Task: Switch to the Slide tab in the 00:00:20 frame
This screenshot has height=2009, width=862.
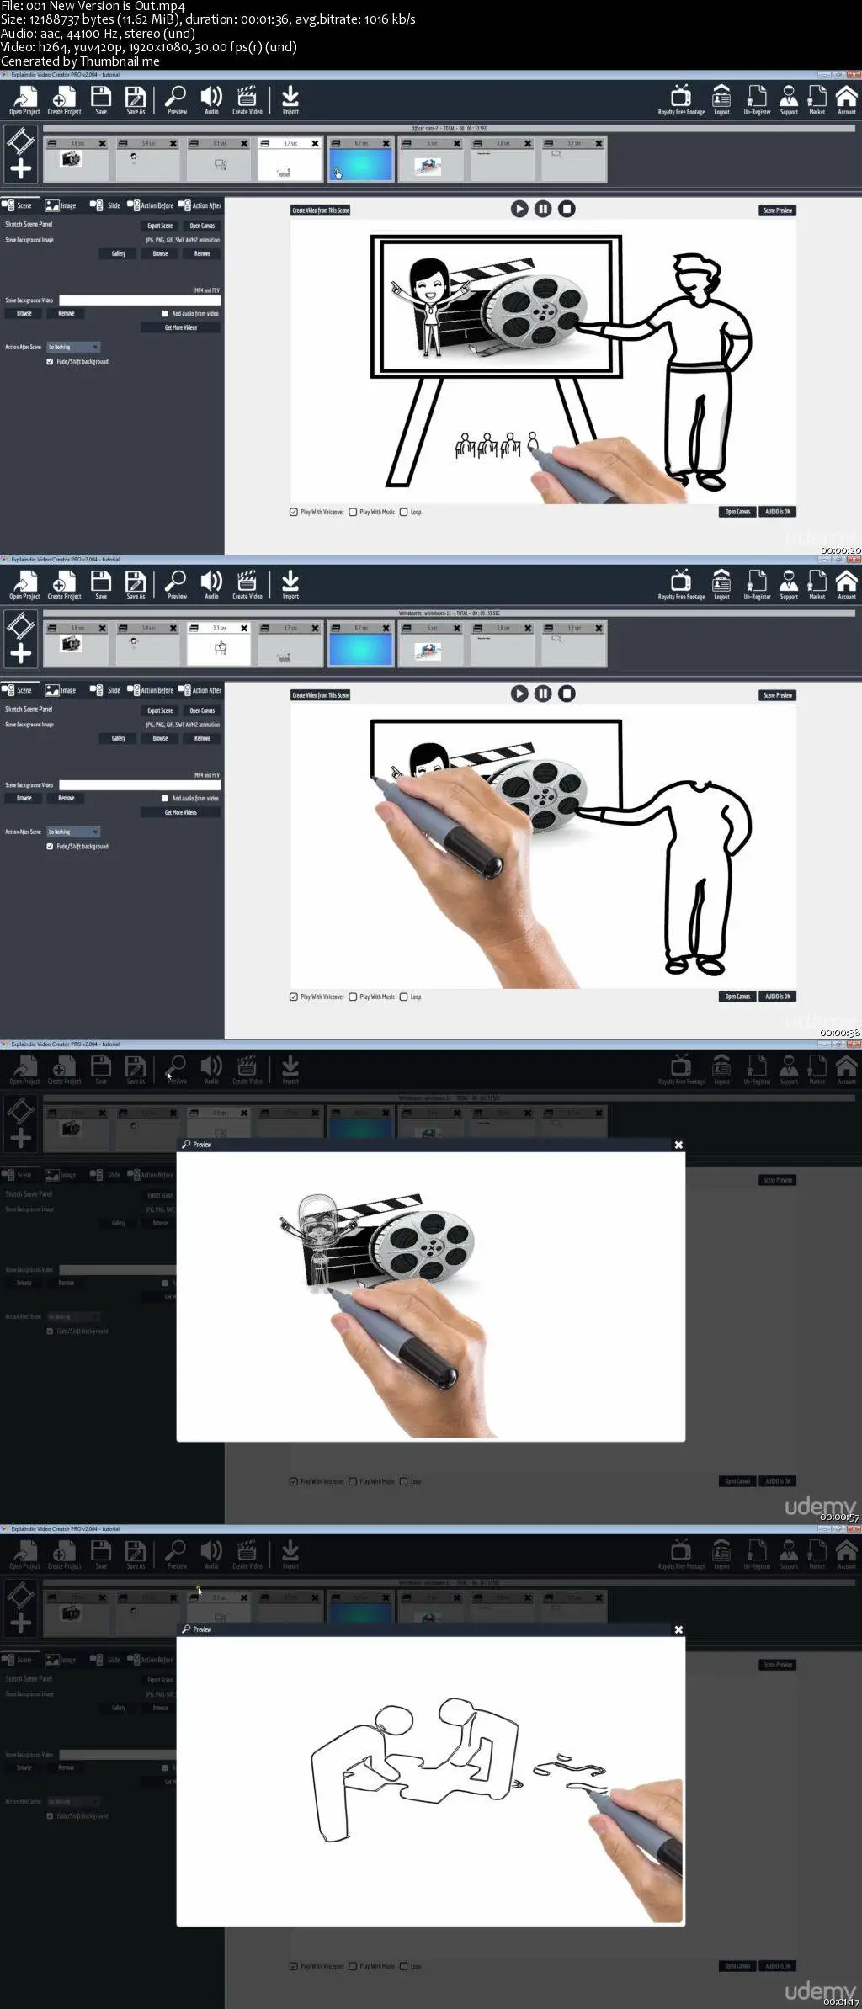Action: click(105, 205)
